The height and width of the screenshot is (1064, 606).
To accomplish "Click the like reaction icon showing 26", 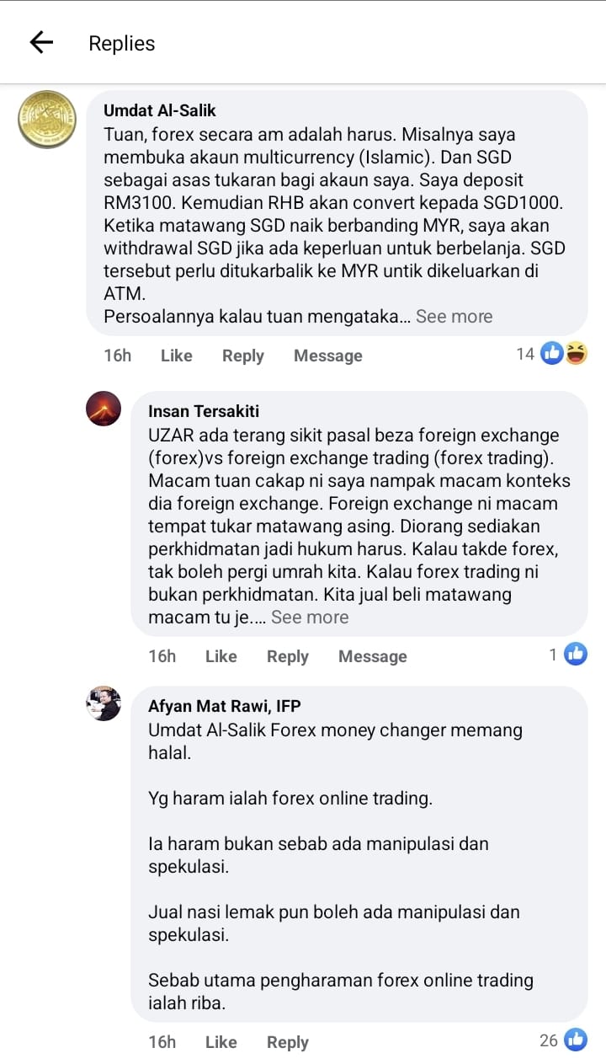I will (576, 1040).
